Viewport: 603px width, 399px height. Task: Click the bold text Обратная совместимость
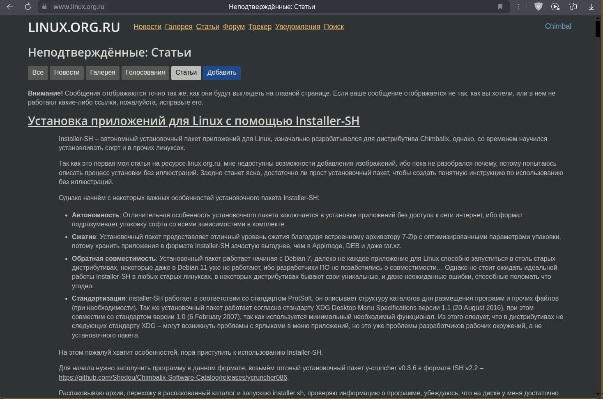(114, 259)
